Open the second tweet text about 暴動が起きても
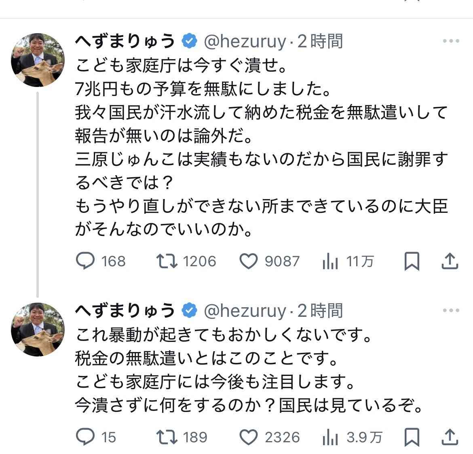The height and width of the screenshot is (454, 473). 223,336
